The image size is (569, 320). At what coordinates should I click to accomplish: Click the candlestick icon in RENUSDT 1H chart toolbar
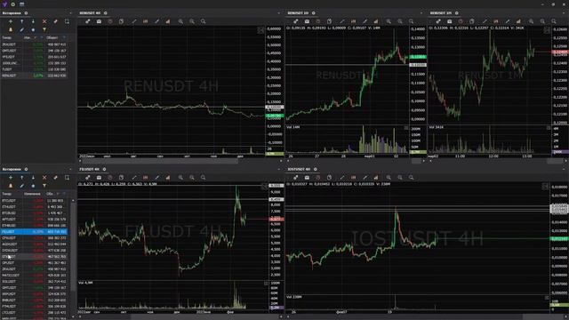click(x=353, y=21)
